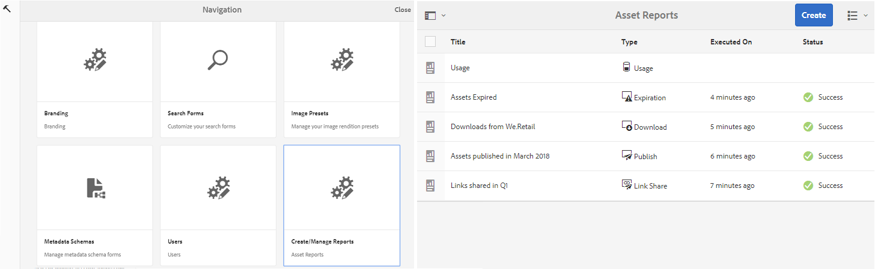Image resolution: width=875 pixels, height=269 pixels.
Task: Click the Metadata Schemas file icon
Action: coord(95,188)
